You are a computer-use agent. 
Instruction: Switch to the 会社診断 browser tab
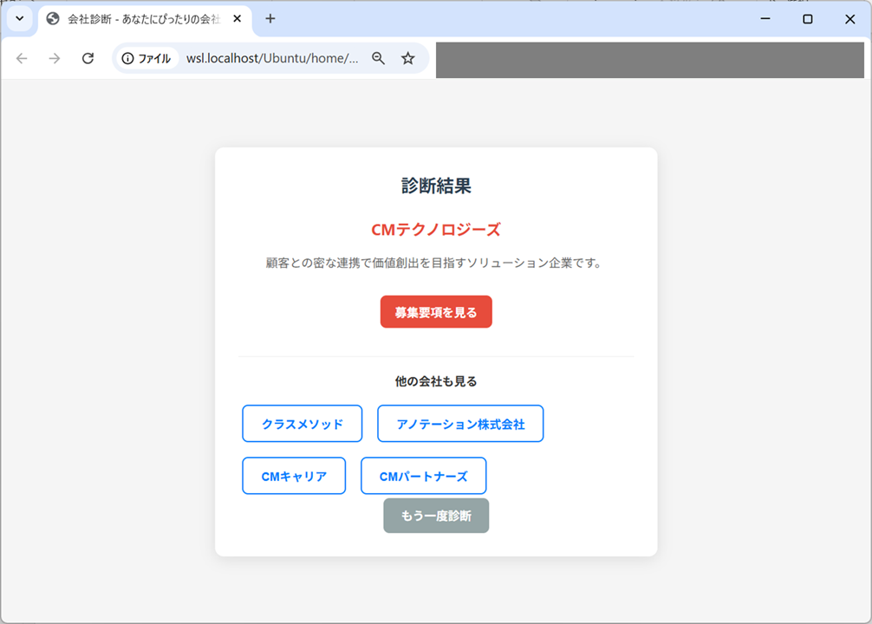click(x=139, y=18)
